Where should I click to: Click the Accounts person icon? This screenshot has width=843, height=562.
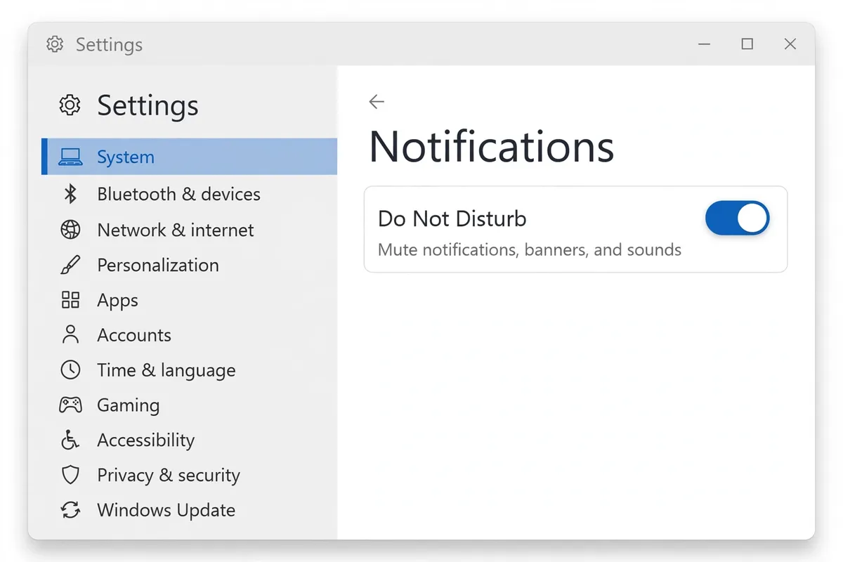coord(70,334)
